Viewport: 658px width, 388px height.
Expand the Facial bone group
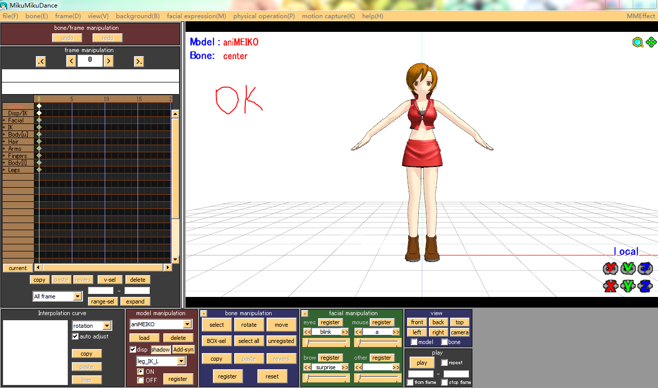coord(4,120)
